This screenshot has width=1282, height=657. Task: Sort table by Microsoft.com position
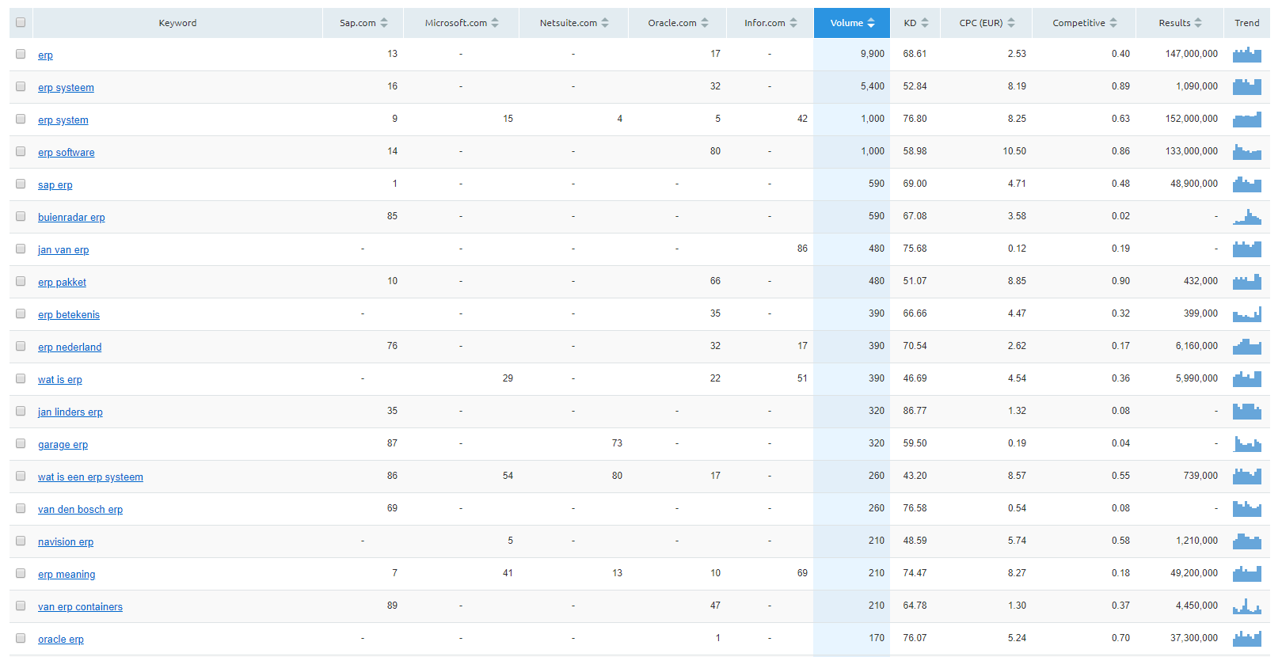point(462,23)
